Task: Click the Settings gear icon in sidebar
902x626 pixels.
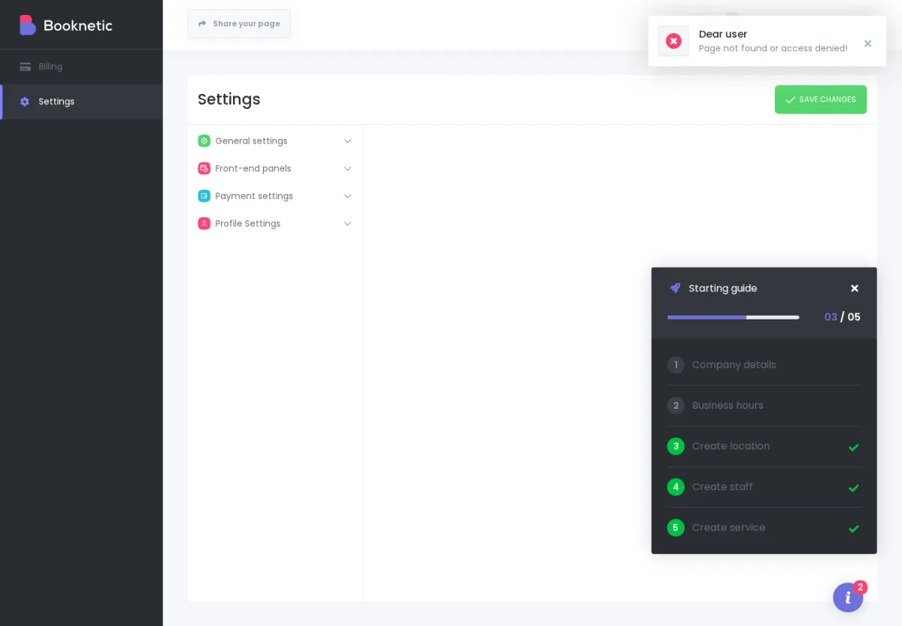Action: 25,101
